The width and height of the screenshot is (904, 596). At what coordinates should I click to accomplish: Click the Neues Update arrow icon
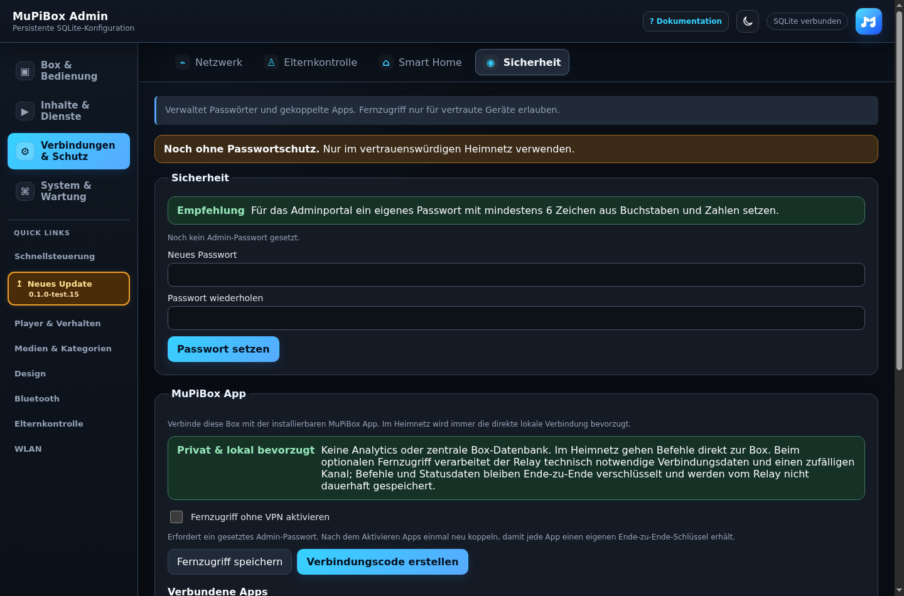click(x=19, y=284)
